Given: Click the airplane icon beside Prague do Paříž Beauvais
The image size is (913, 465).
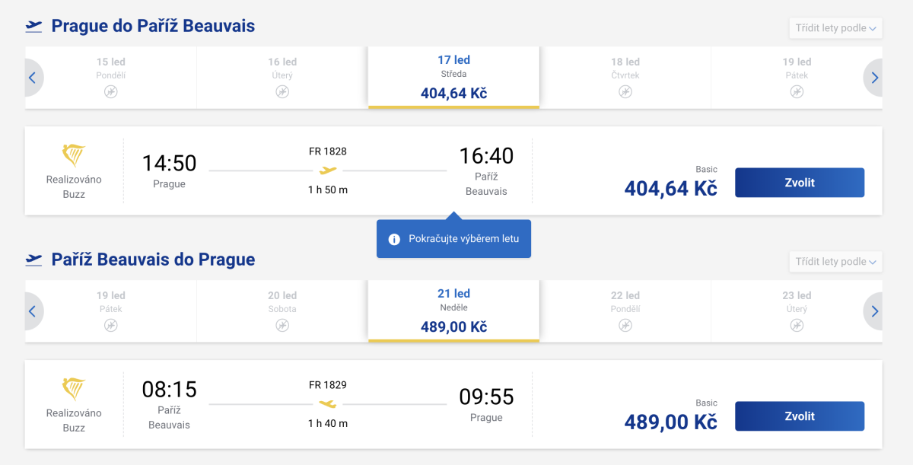Looking at the screenshot, I should click(33, 27).
